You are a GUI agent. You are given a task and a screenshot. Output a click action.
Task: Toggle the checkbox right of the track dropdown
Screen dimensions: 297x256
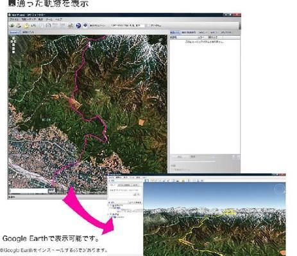pyautogui.click(x=148, y=26)
